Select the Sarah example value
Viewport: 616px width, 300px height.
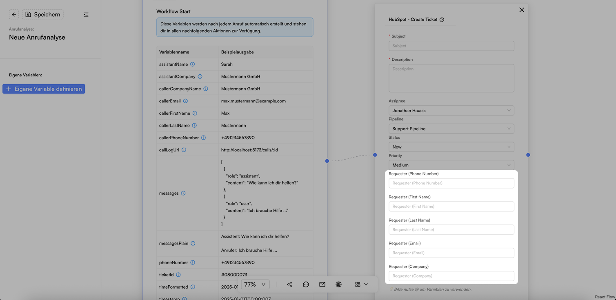(x=227, y=64)
